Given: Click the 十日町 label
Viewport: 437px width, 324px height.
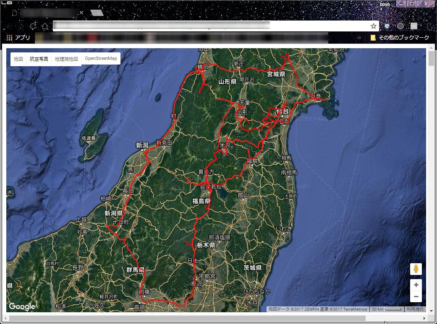Looking at the screenshot, I should point(120,222).
